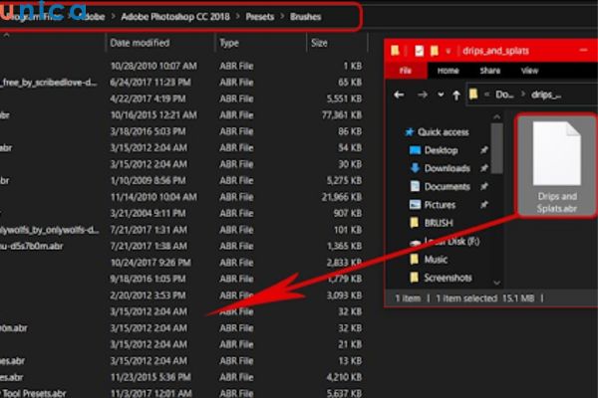Select the Drips and Splats.abr file
The height and width of the screenshot is (398, 598).
click(557, 164)
